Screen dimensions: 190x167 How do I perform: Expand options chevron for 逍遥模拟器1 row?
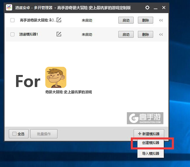coord(161,35)
